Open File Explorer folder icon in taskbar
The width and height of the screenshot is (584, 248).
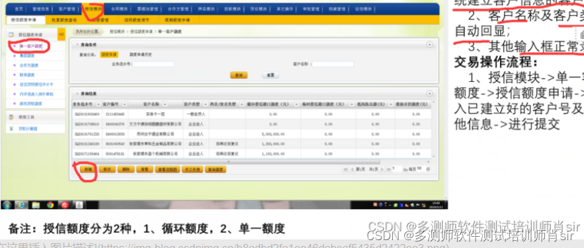[x=36, y=204]
